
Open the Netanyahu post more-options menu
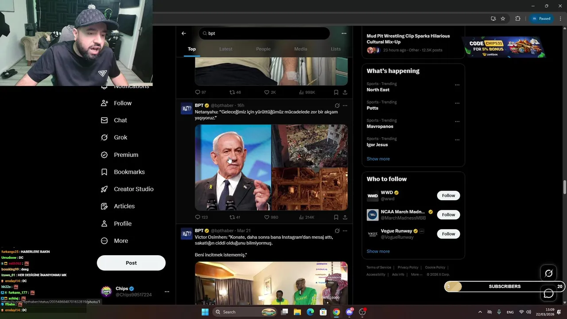[x=345, y=105]
